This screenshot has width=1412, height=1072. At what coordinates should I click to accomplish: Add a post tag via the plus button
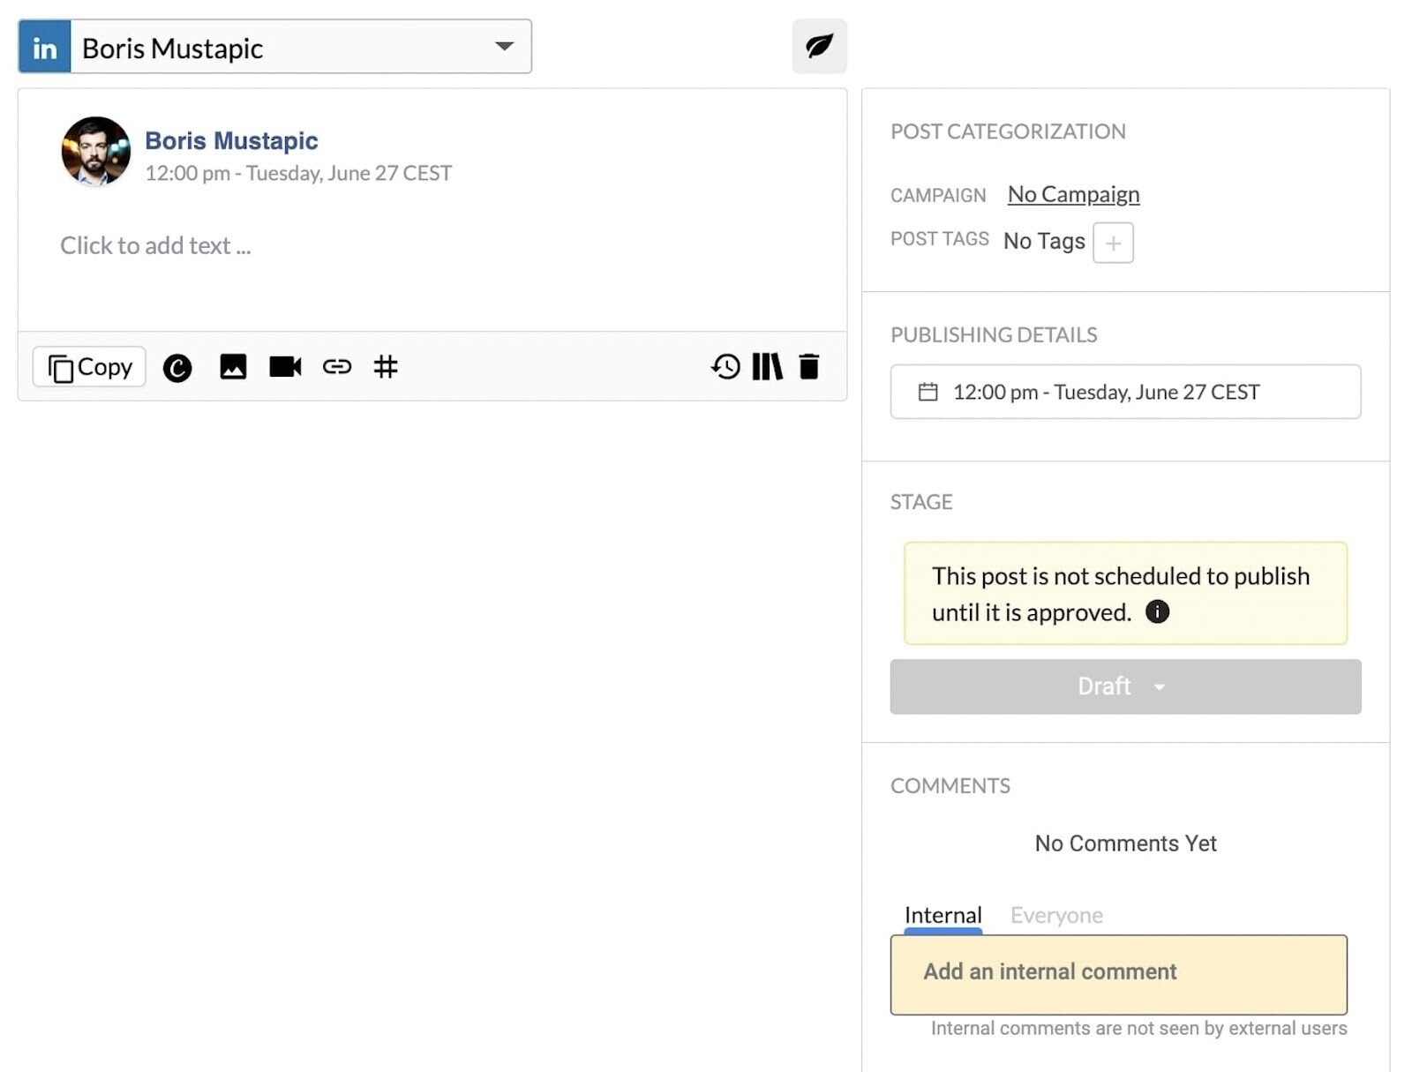pyautogui.click(x=1113, y=242)
